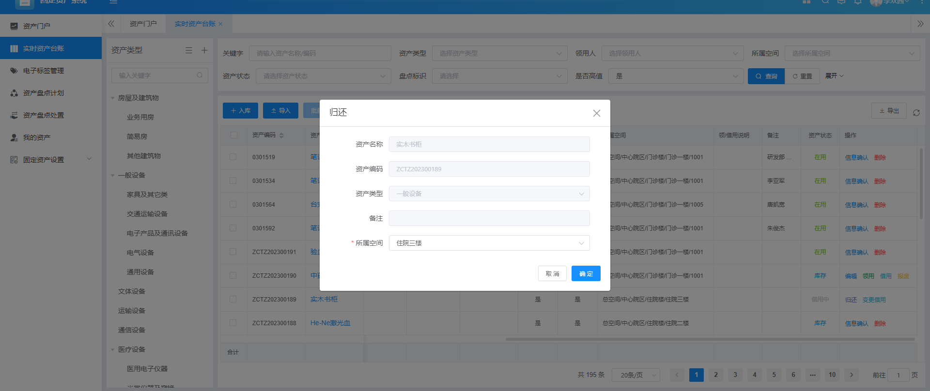Click double-right arrow icon at tab bar end
This screenshot has width=930, height=391.
pyautogui.click(x=920, y=24)
